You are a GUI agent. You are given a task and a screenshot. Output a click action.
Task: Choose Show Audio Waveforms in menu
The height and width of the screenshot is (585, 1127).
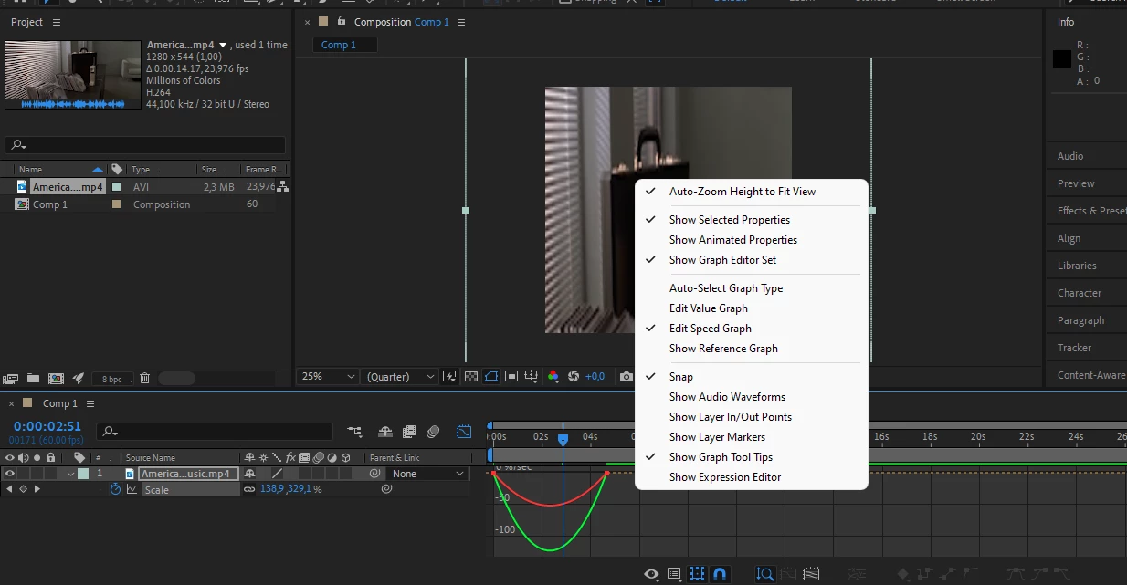tap(727, 397)
